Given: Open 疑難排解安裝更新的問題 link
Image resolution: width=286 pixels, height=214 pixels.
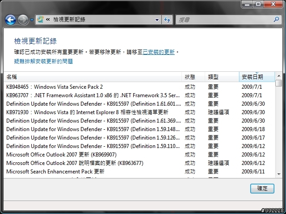Looking at the screenshot, I should (43, 62).
